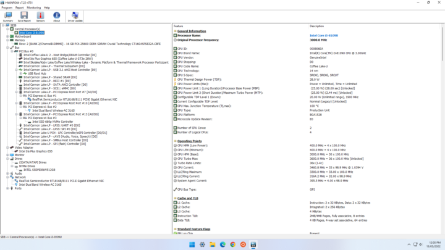
Task: Click the Save Report toolbar icon
Action: (24, 17)
